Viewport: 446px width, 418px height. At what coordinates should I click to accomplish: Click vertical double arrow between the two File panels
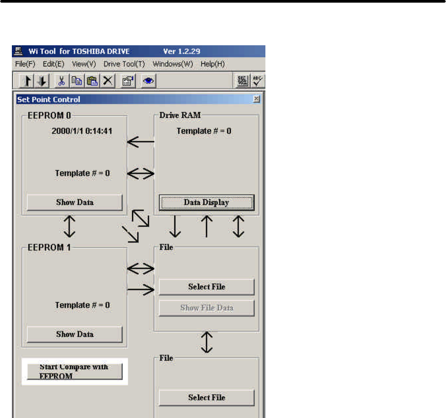point(207,342)
